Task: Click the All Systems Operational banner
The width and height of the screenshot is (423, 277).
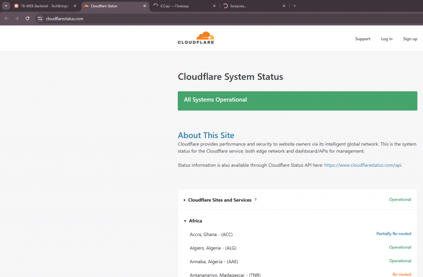Action: tap(297, 101)
